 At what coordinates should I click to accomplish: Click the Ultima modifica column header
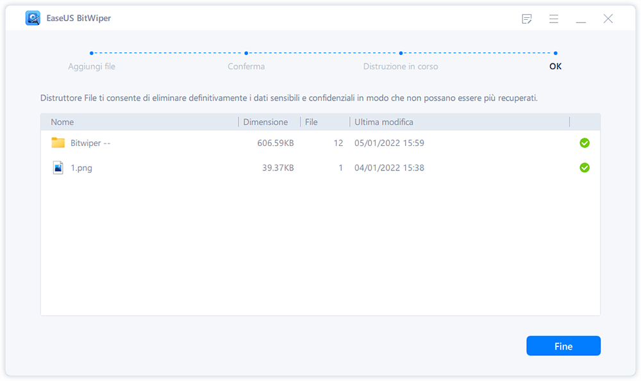tap(385, 122)
